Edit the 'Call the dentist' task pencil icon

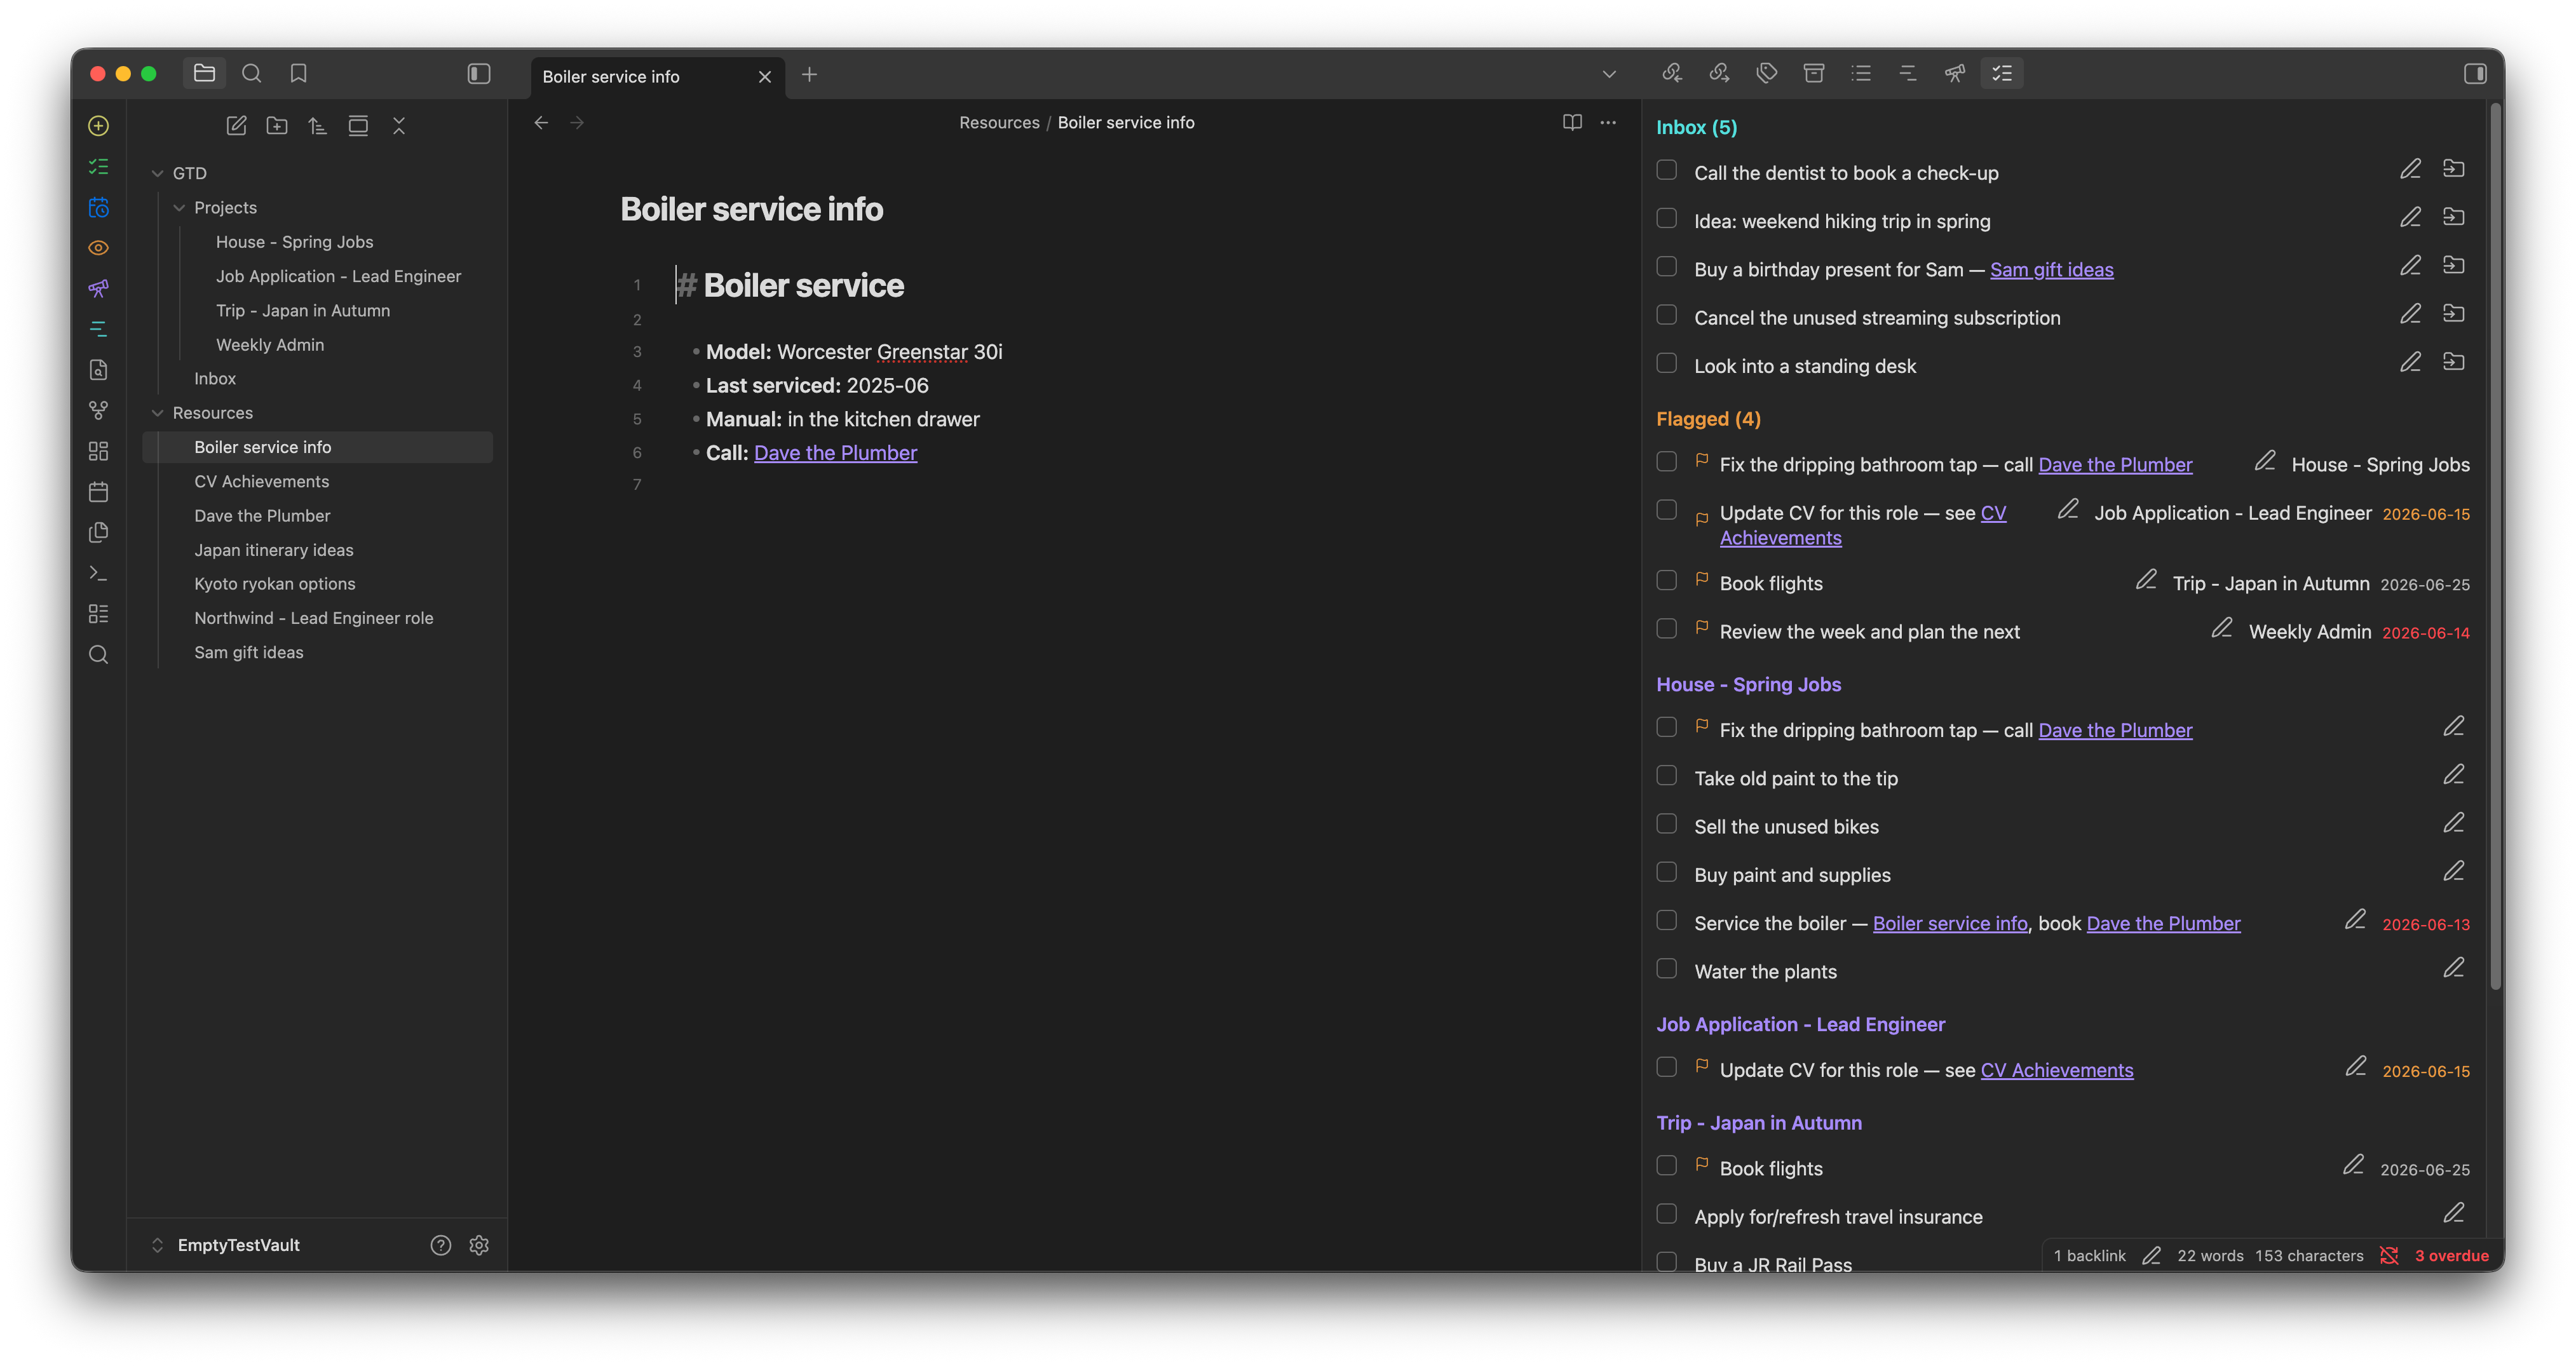[x=2410, y=169]
